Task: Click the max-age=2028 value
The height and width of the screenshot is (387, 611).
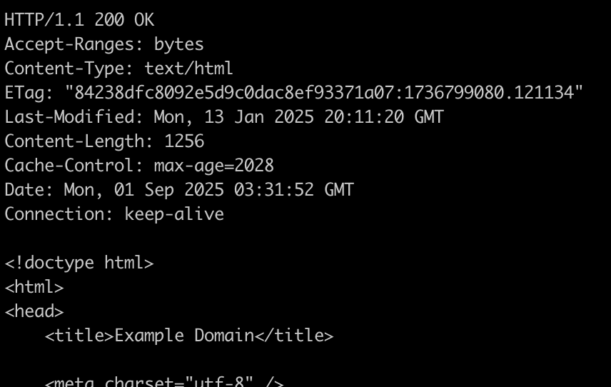Action: [214, 166]
